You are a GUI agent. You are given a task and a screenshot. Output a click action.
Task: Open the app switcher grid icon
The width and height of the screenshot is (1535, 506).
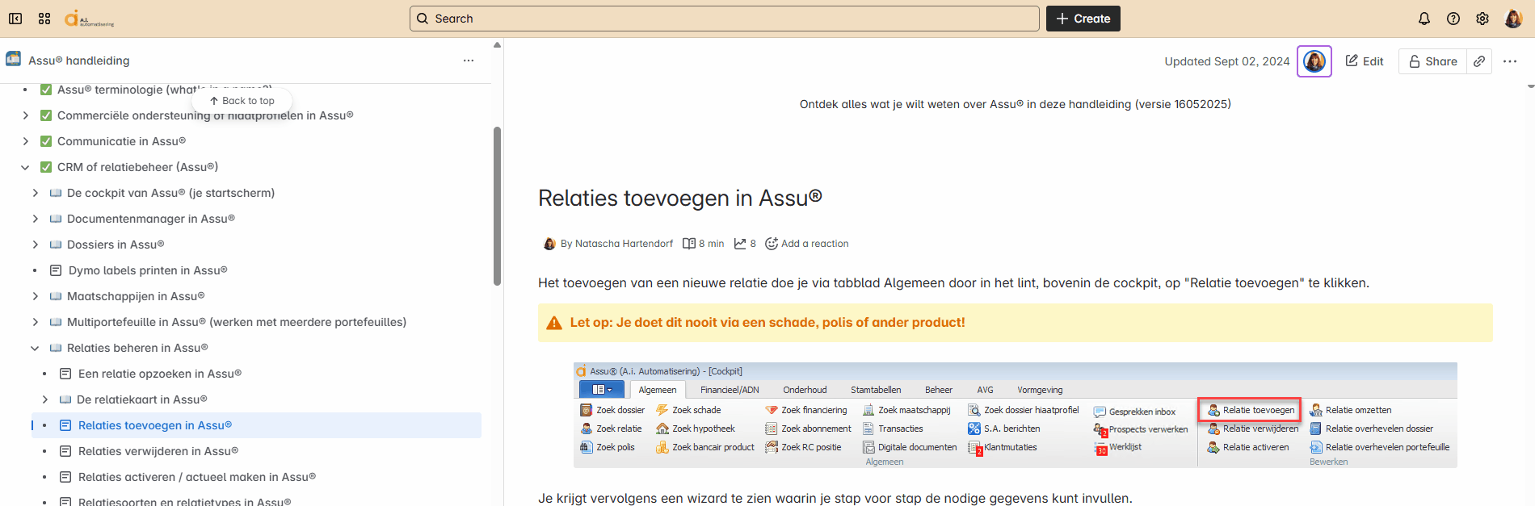click(44, 19)
